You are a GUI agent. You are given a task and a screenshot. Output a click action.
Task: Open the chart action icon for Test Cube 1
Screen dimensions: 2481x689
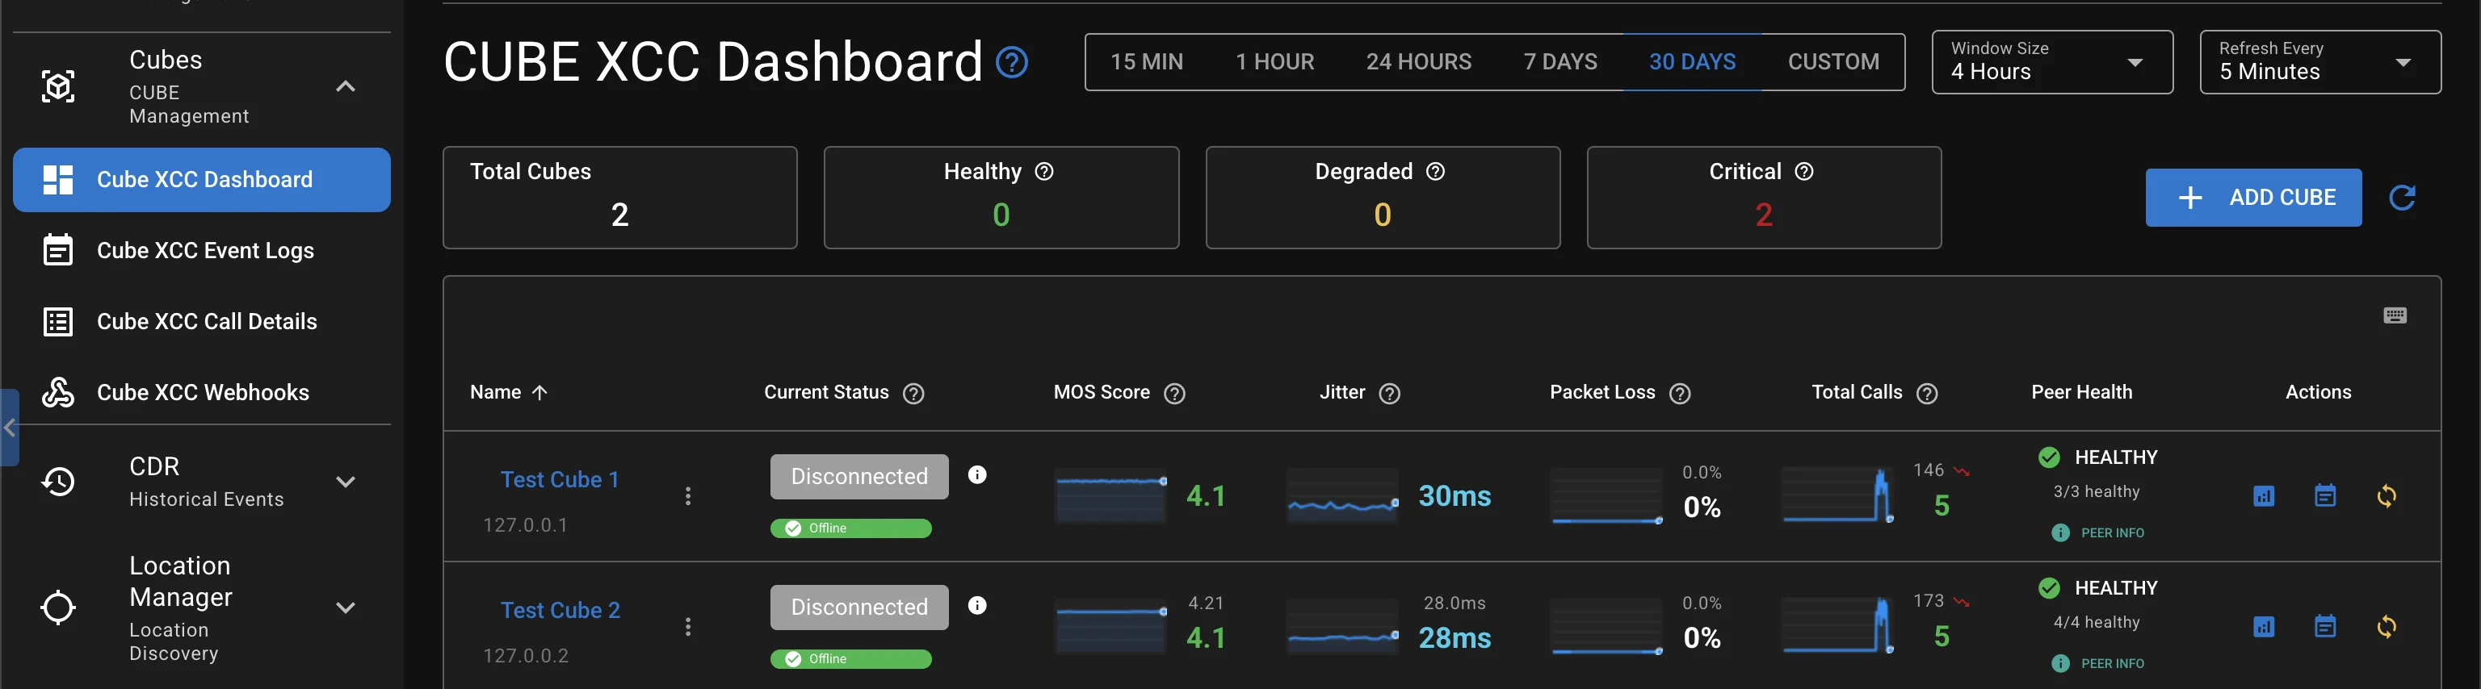click(2263, 495)
